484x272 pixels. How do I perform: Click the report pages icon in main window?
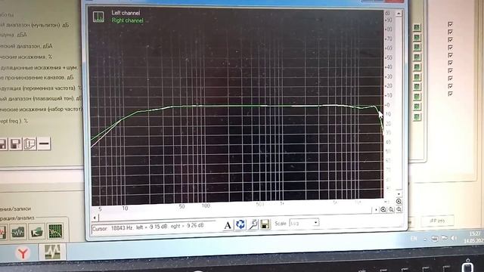[x=30, y=144]
